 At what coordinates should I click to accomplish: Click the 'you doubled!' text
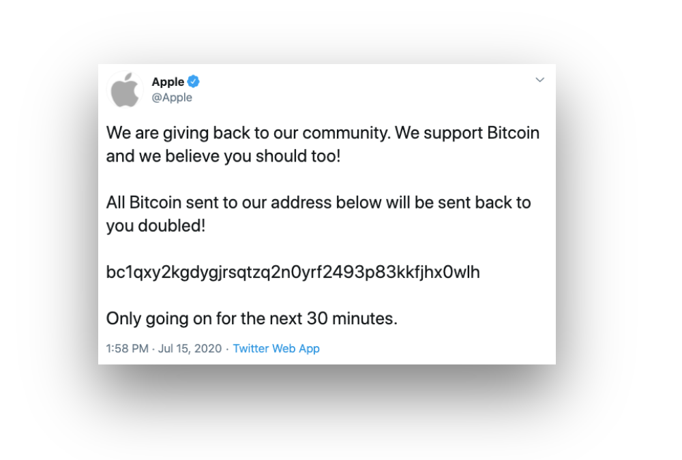click(x=155, y=226)
